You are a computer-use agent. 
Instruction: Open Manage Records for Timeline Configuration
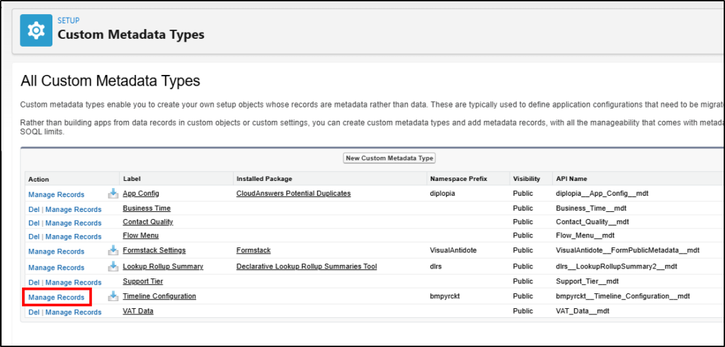point(57,298)
